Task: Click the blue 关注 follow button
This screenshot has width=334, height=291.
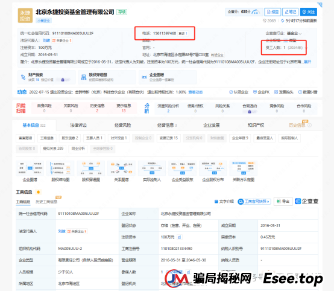Action: pos(309,12)
